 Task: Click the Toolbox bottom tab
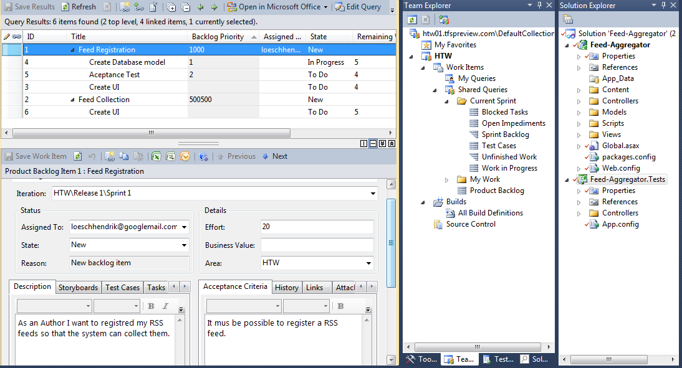(421, 359)
